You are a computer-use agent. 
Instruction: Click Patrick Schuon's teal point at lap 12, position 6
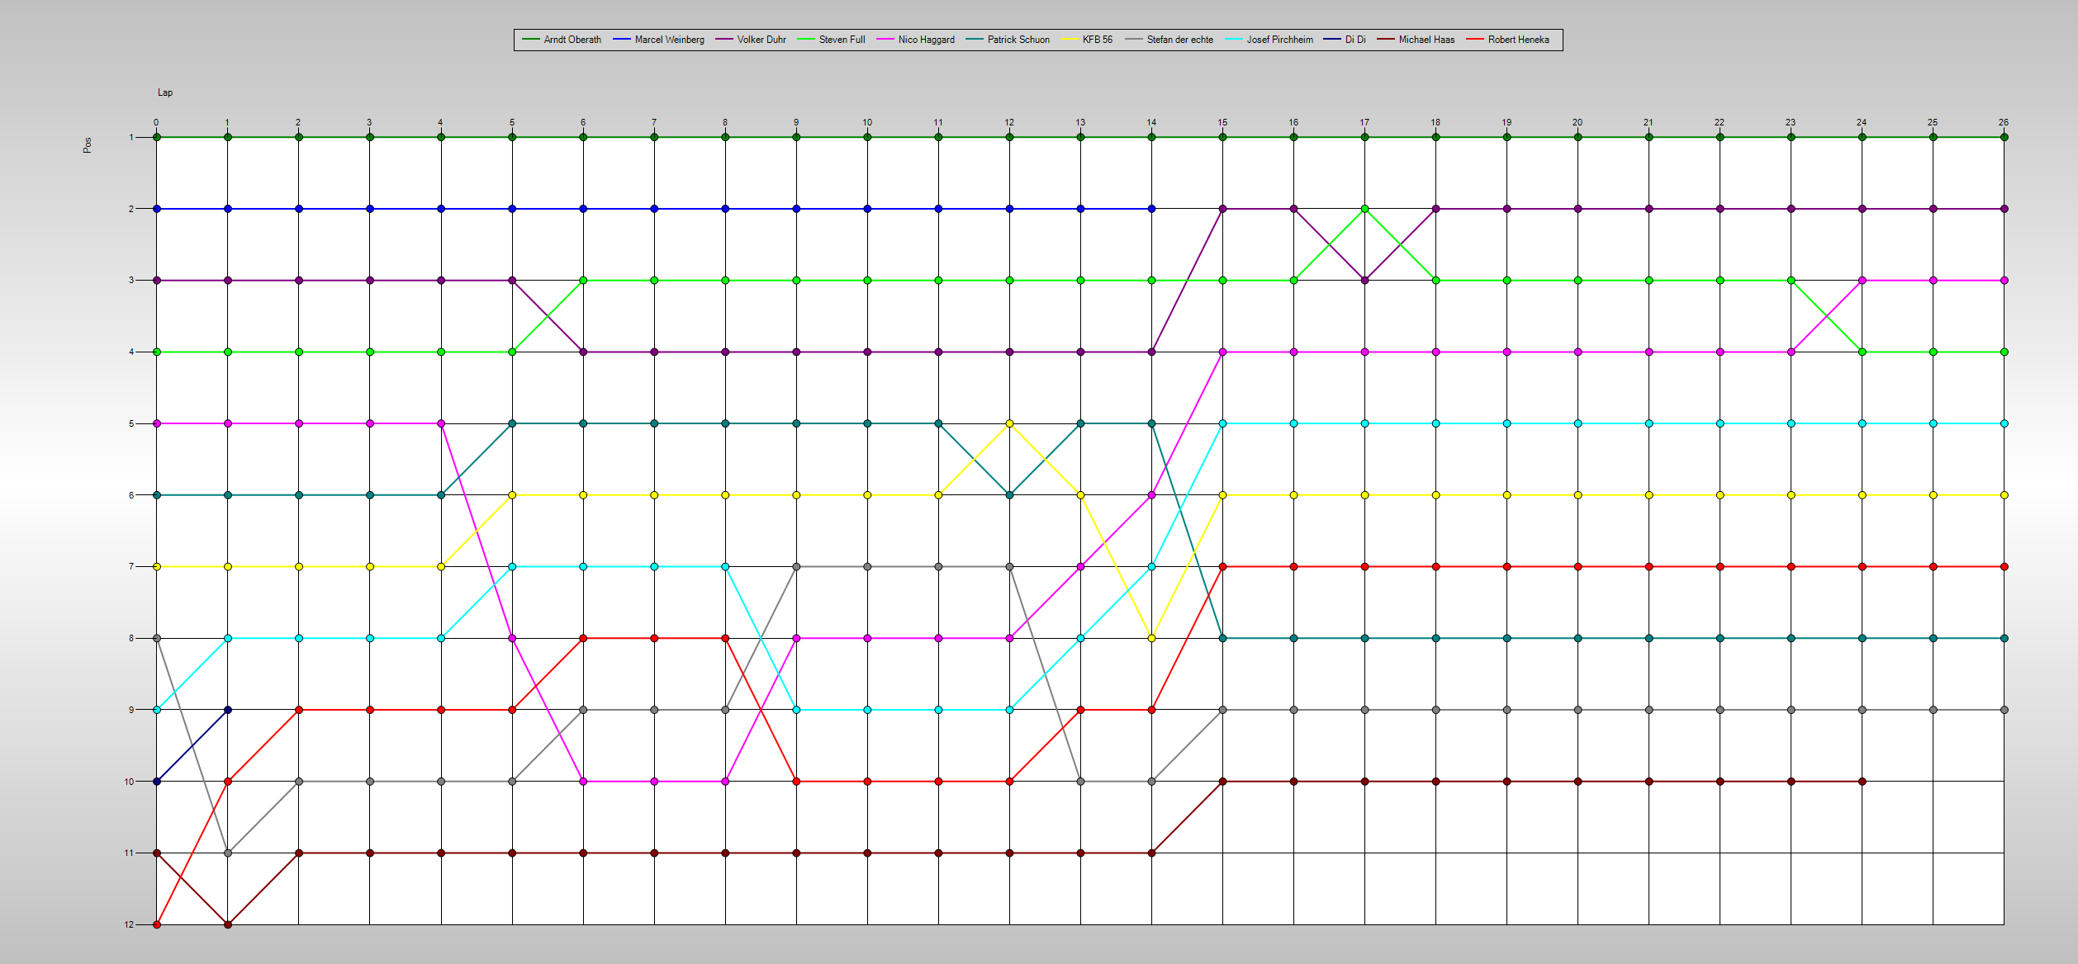click(1009, 495)
